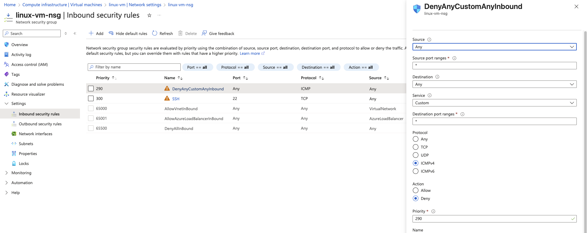Select the TCP protocol radio button
This screenshot has height=233, width=587.
[x=416, y=147]
